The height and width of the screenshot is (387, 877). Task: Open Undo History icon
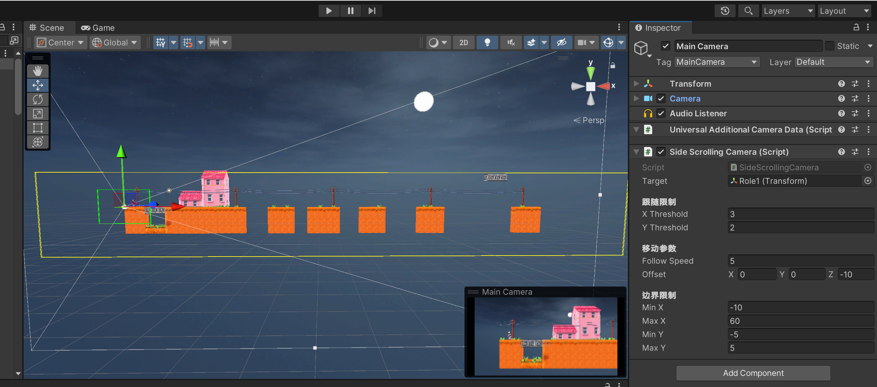point(725,11)
